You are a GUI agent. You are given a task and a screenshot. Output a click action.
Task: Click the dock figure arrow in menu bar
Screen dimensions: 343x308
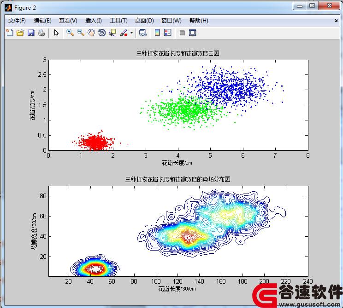336,20
